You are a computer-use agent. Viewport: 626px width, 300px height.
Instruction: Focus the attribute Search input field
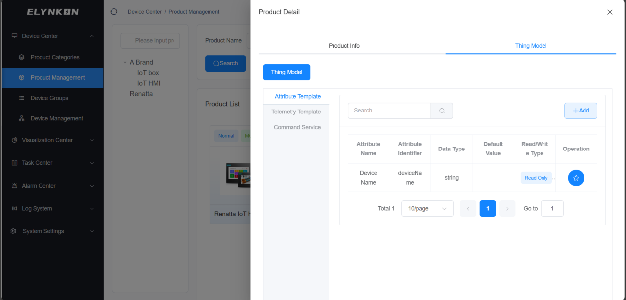pyautogui.click(x=389, y=111)
